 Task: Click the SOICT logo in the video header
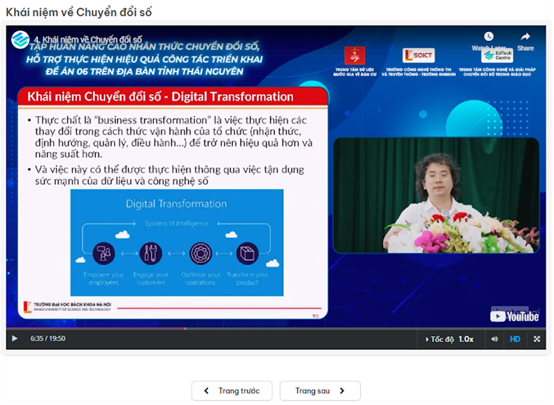coord(418,56)
